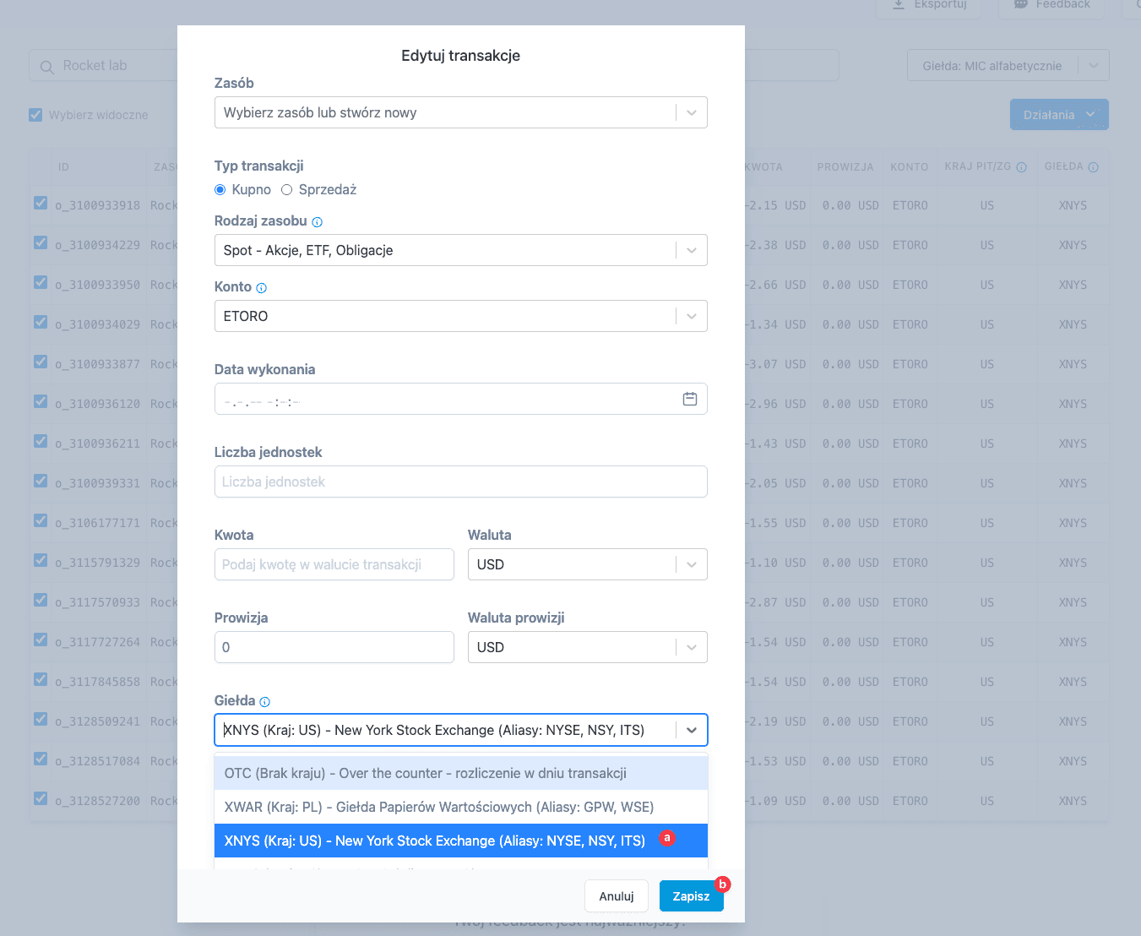Click info icon in KRAJ PIT/ZG column header

(1021, 167)
